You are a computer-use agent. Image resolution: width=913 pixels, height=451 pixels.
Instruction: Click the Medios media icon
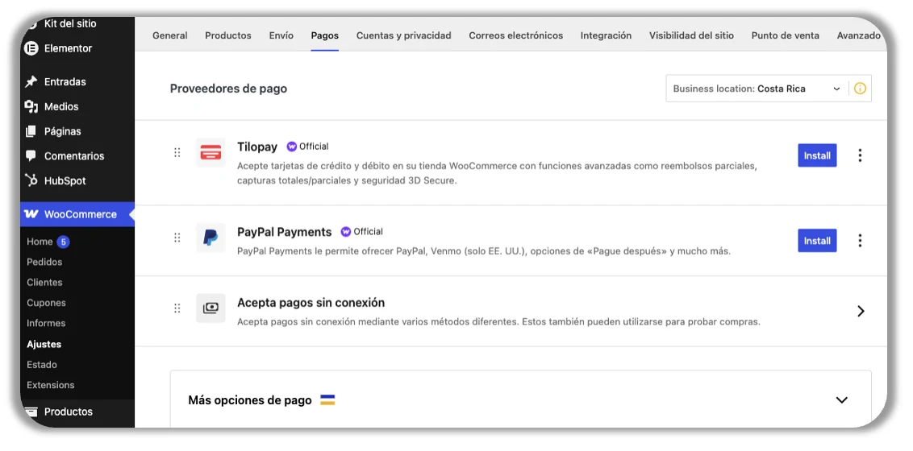pos(31,106)
